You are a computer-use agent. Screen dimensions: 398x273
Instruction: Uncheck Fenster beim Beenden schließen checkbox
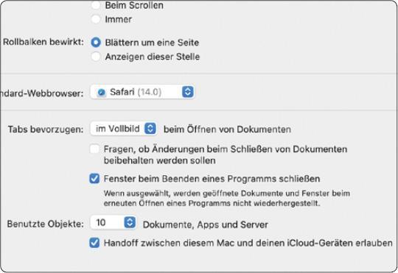pos(94,179)
